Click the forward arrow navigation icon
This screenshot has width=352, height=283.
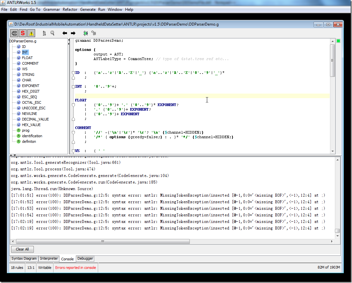[x=73, y=33]
